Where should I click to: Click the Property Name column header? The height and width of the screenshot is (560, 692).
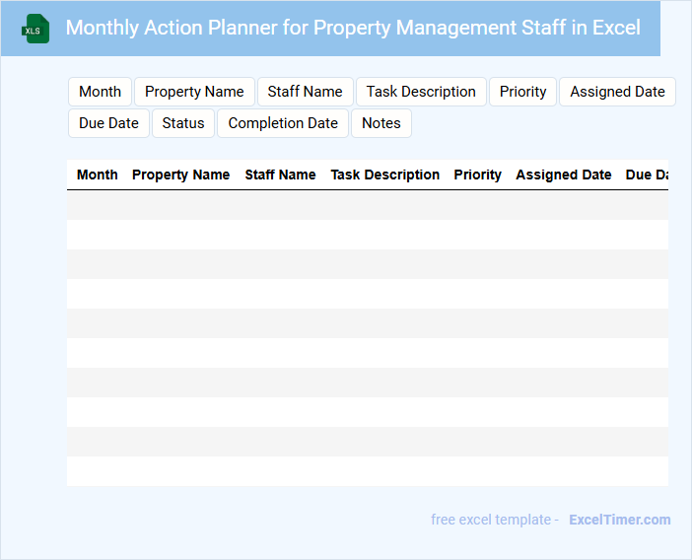(x=180, y=175)
